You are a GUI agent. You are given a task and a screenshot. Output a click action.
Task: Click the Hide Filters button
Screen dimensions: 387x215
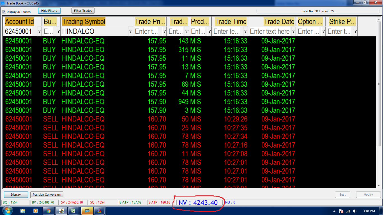[49, 11]
